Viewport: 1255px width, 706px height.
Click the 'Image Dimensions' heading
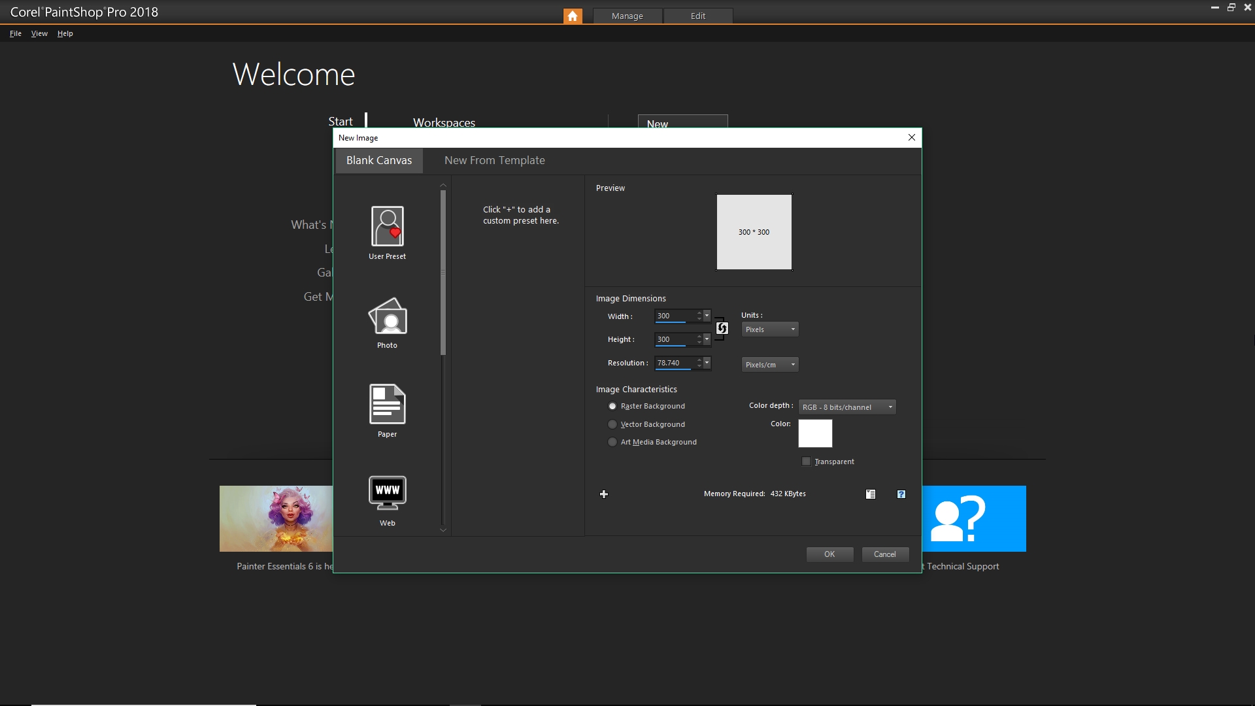click(x=631, y=299)
